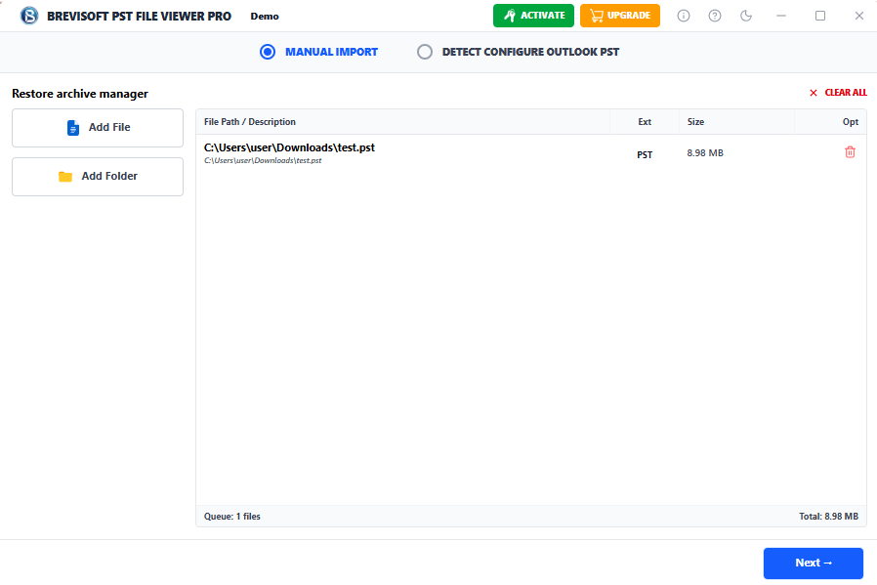Click the BreviSoft app logo icon

(x=29, y=16)
